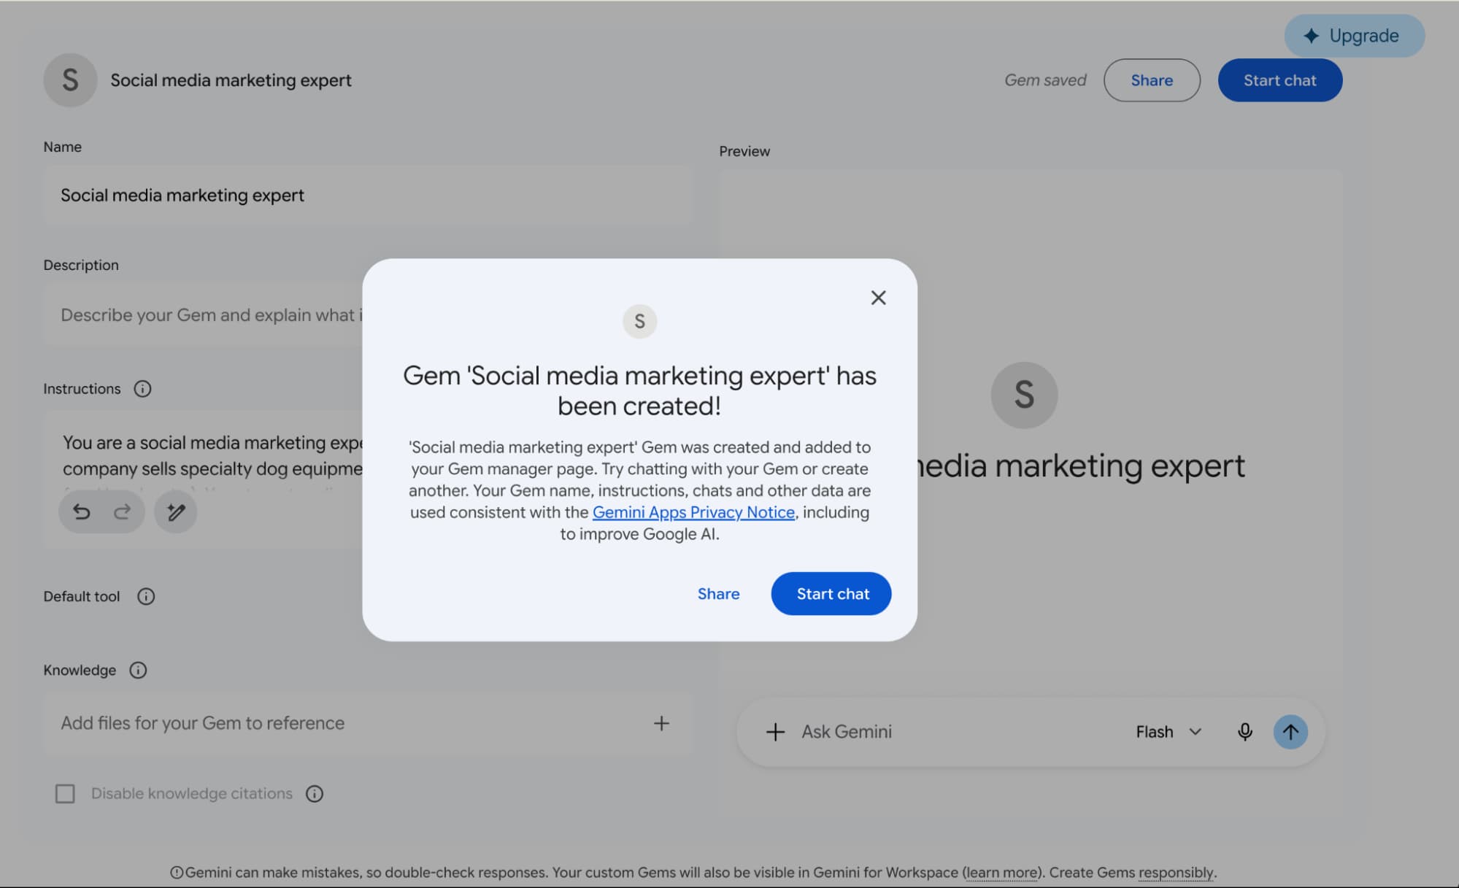1459x888 pixels.
Task: Click the plus icon in Ask Gemini box
Action: pyautogui.click(x=775, y=732)
